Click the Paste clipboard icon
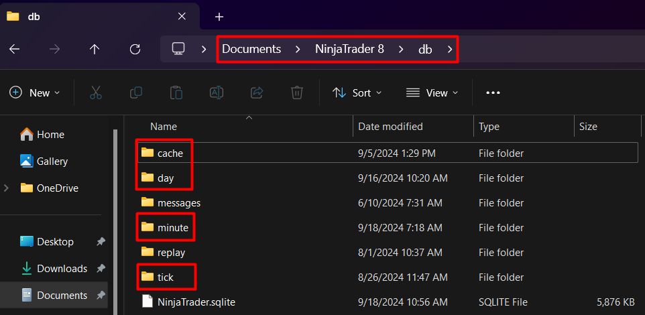645x315 pixels. (x=176, y=92)
